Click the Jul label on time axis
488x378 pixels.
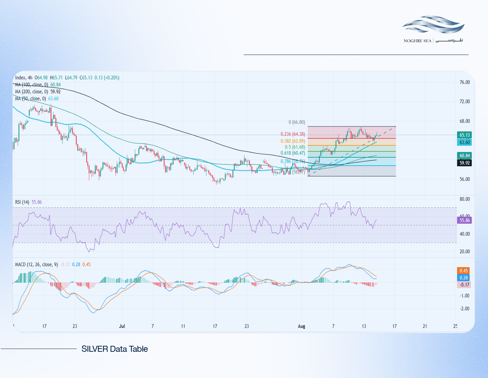pyautogui.click(x=122, y=326)
